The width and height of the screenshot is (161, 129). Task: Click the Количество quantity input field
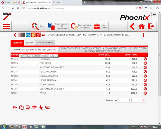tap(124, 100)
